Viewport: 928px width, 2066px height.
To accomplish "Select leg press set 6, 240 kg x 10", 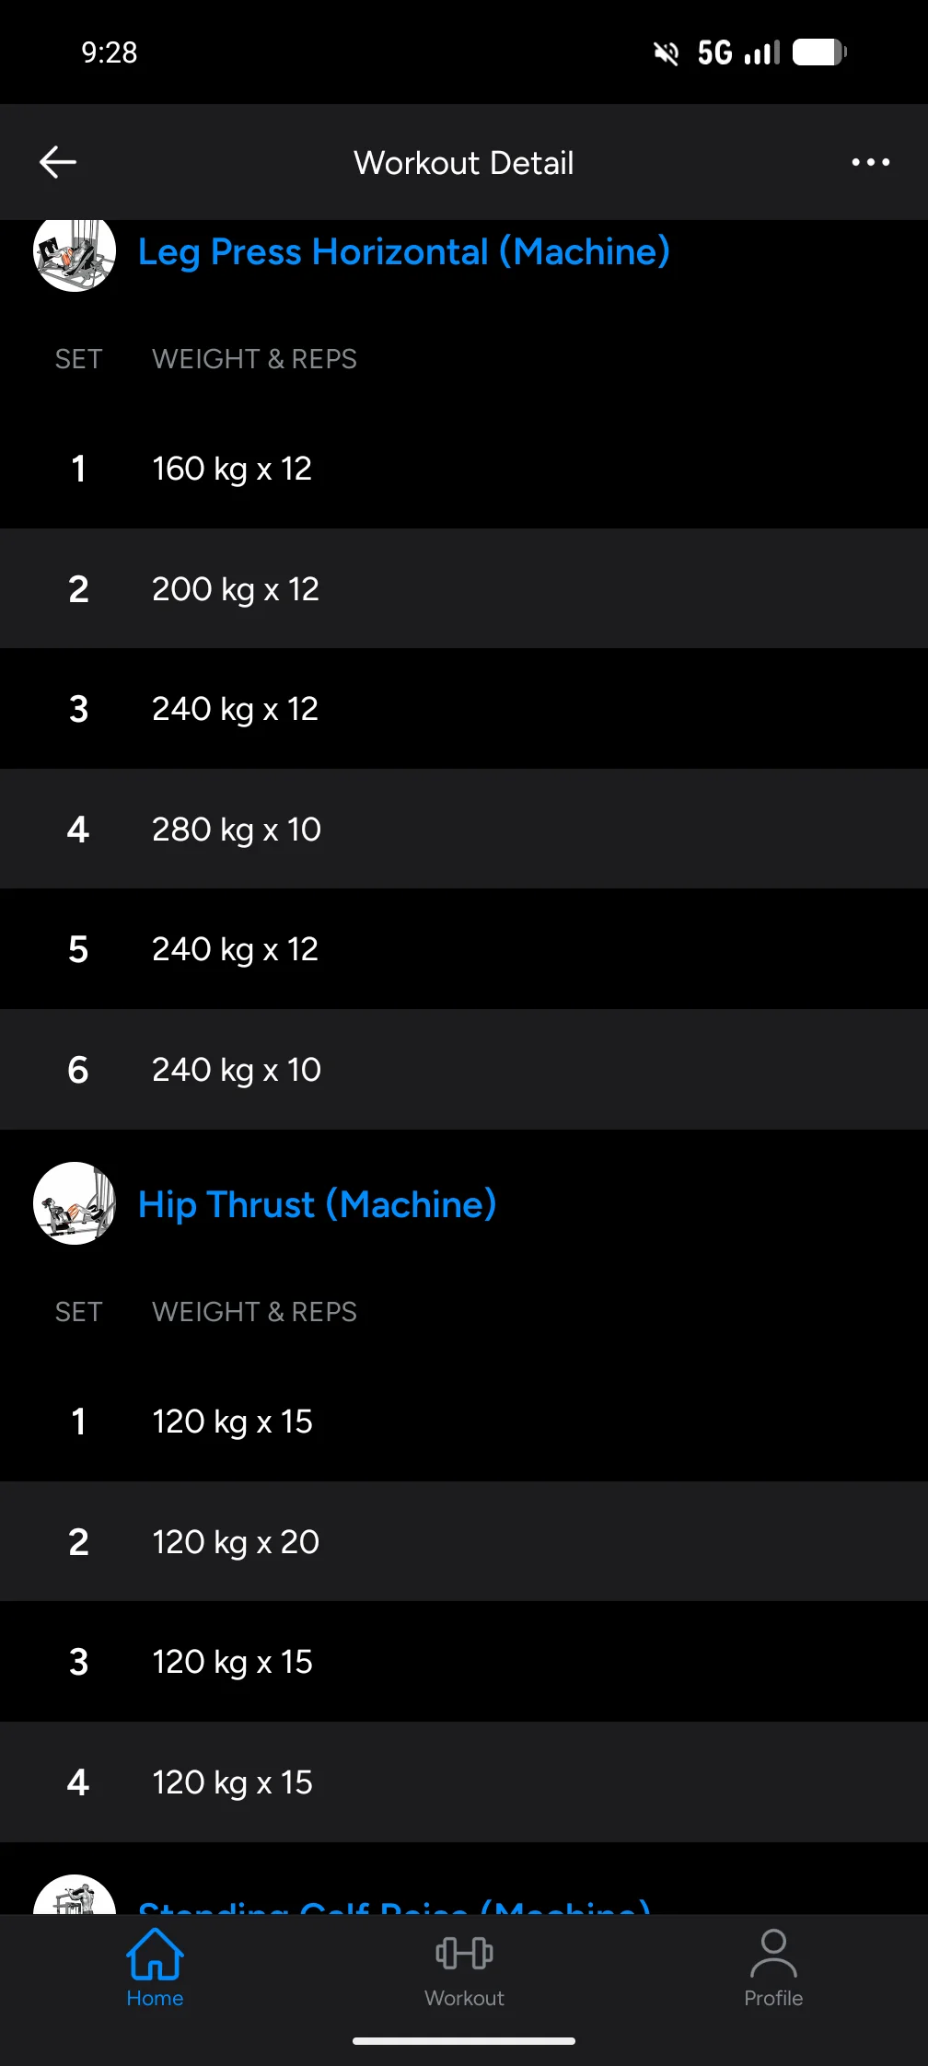I will [x=464, y=1070].
